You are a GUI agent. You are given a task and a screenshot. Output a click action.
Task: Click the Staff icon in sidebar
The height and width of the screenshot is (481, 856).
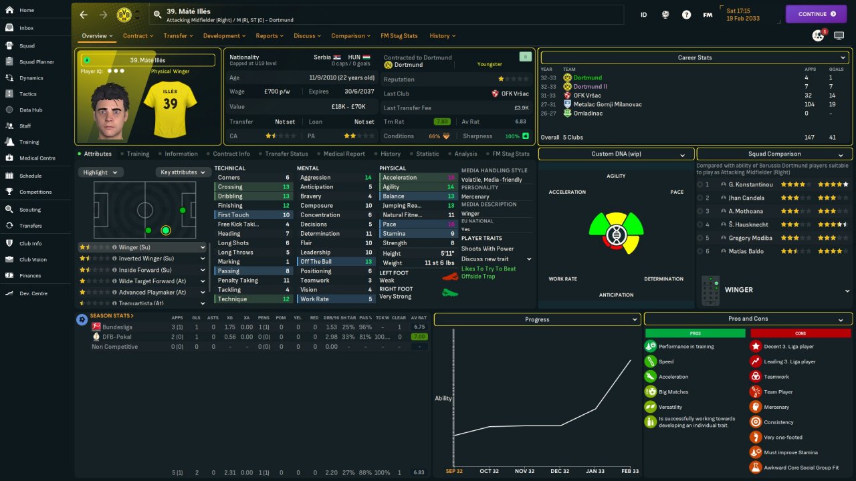[x=9, y=126]
